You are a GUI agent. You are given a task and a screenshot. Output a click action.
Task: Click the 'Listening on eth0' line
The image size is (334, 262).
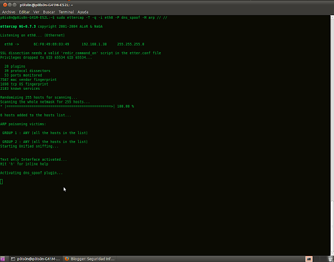pyautogui.click(x=32, y=35)
